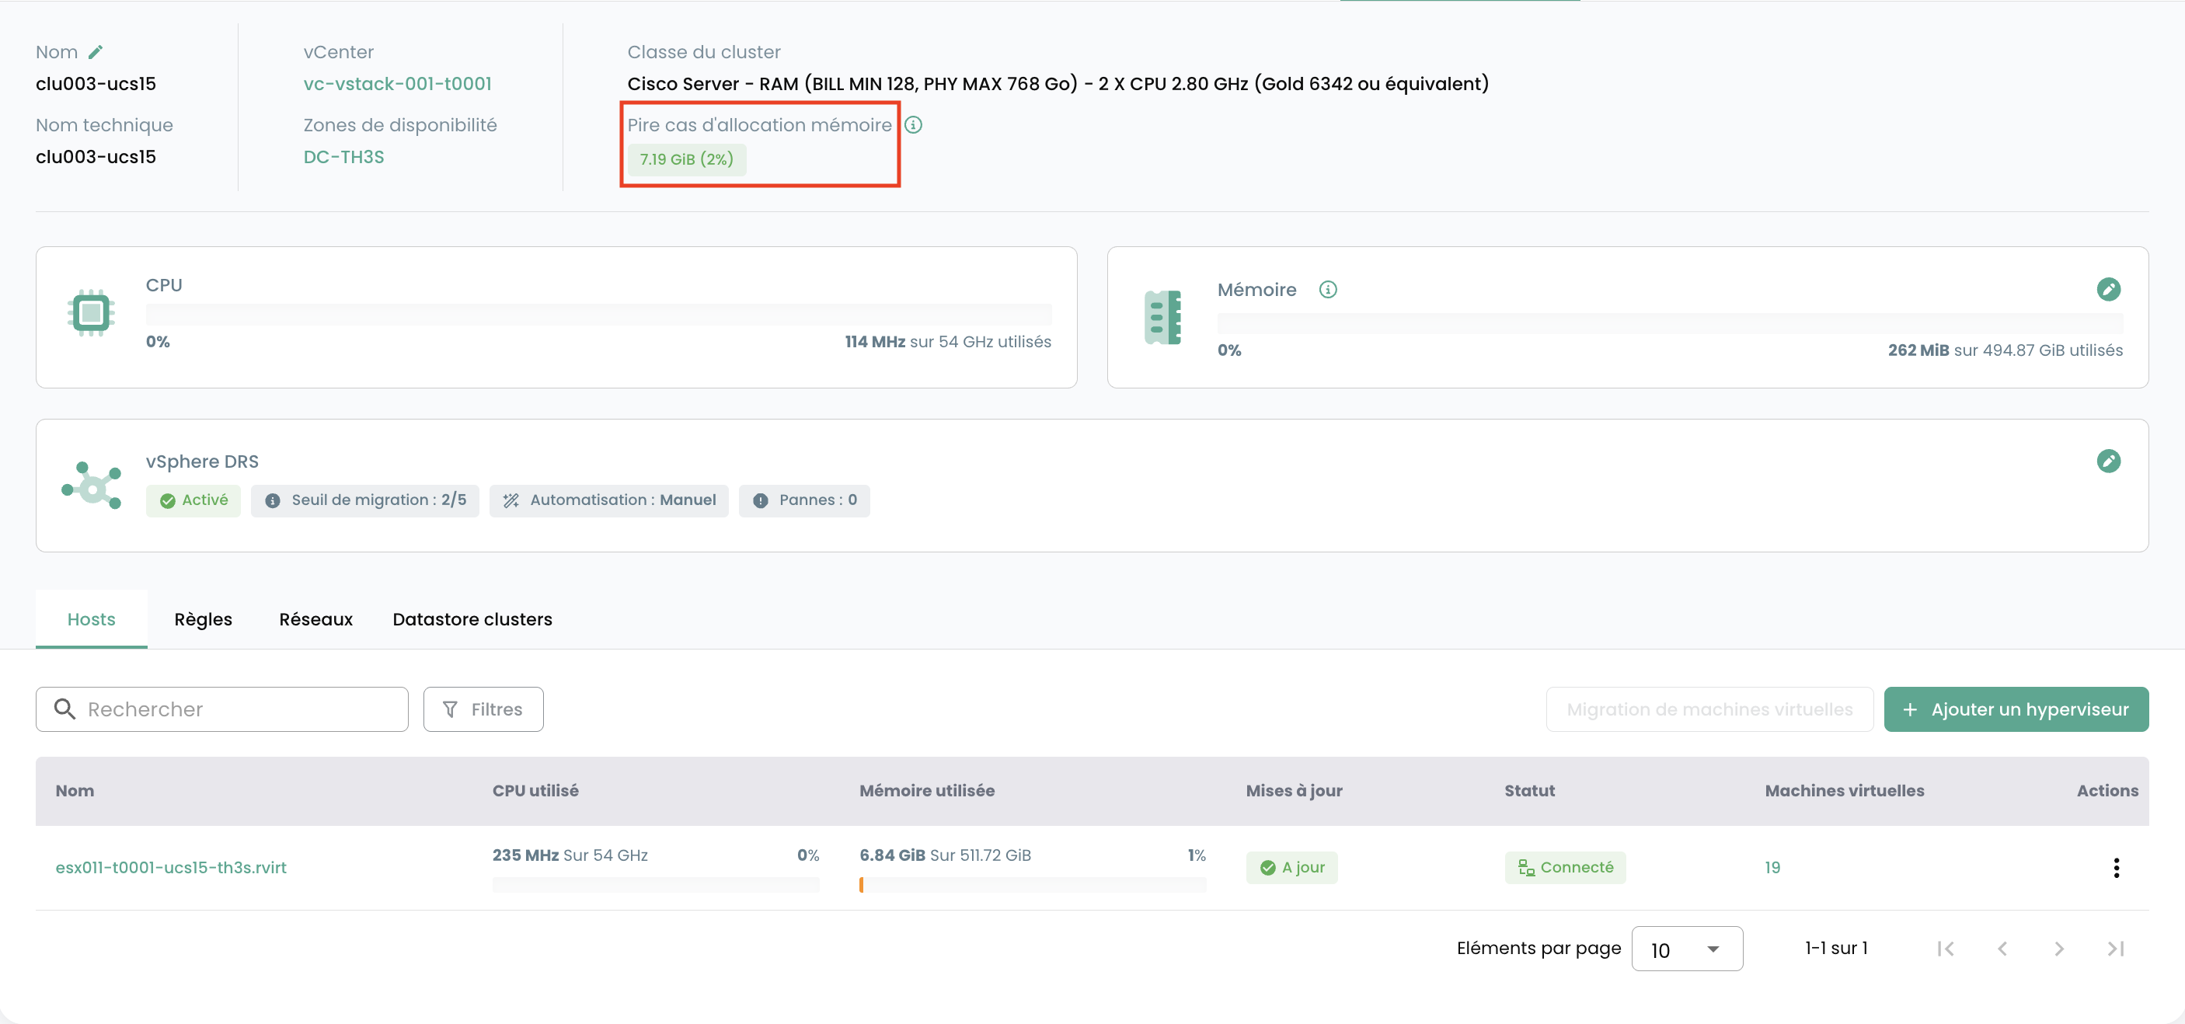
Task: Edit vSphere DRS settings
Action: [x=2108, y=461]
